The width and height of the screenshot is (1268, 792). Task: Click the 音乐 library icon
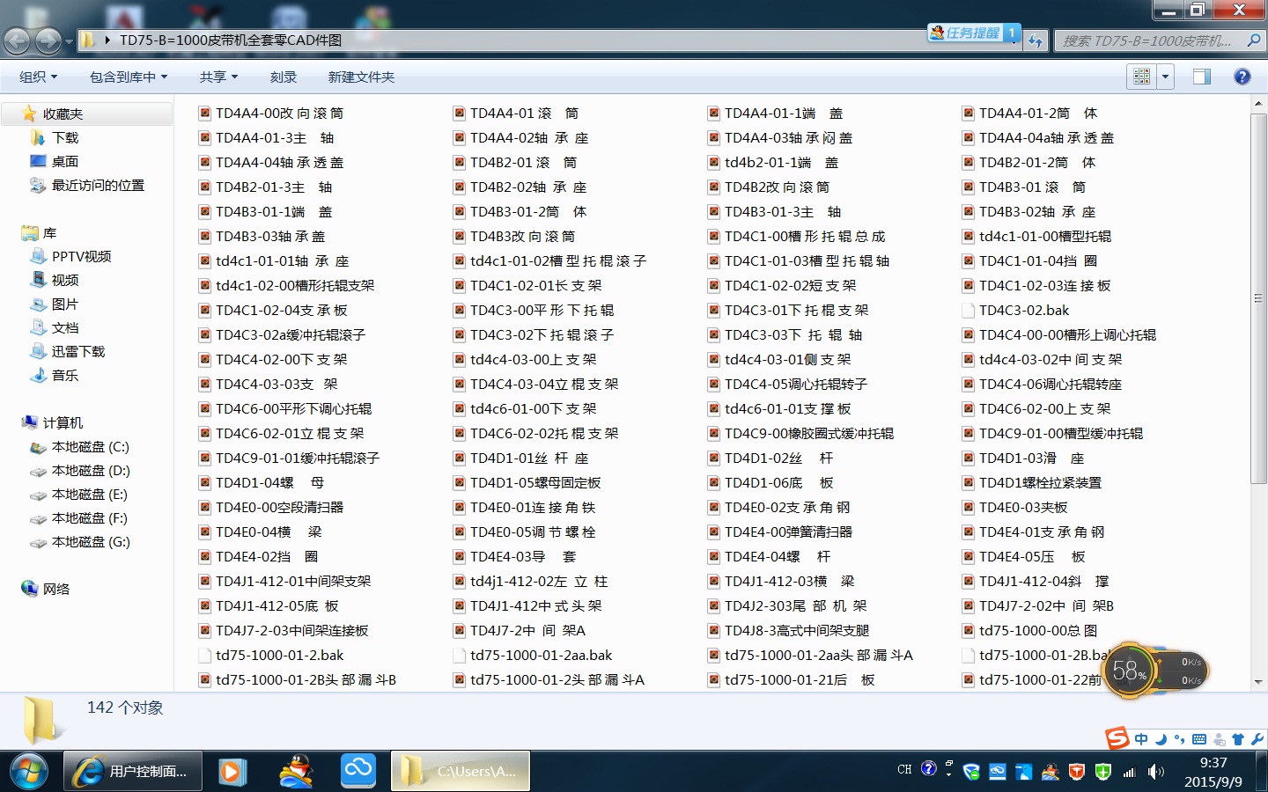(38, 375)
